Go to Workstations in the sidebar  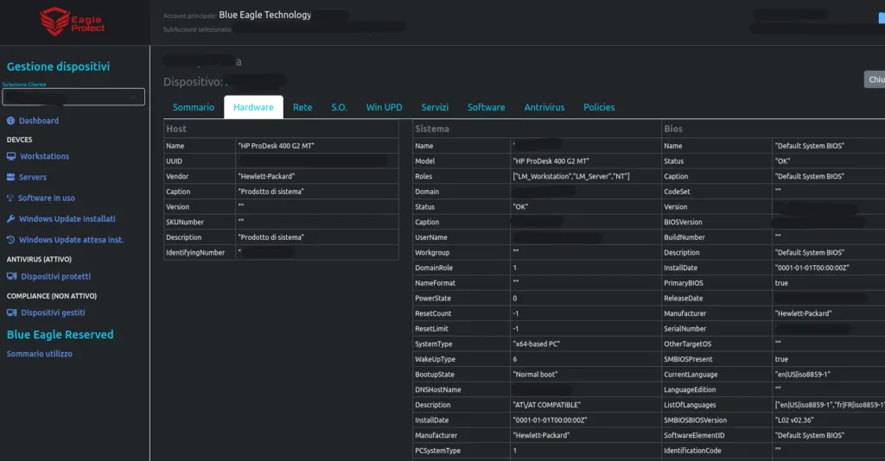45,156
